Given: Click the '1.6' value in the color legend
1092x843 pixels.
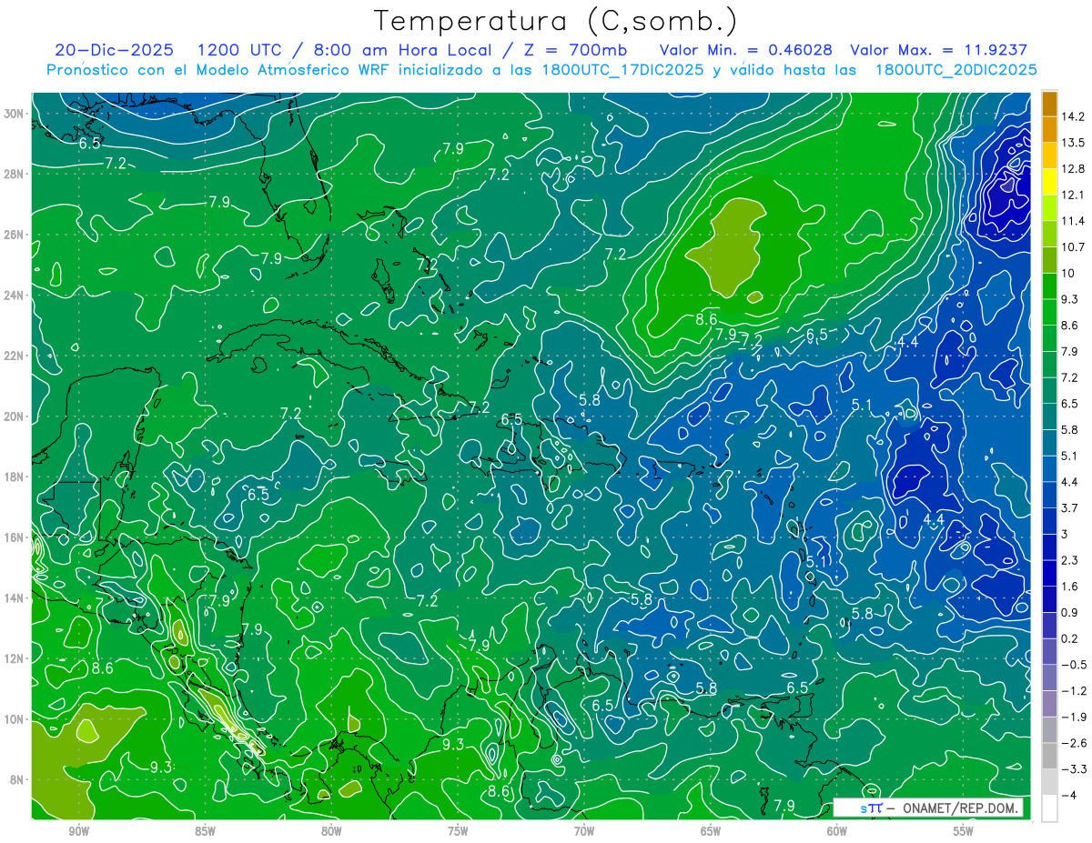Looking at the screenshot, I should tap(1071, 587).
